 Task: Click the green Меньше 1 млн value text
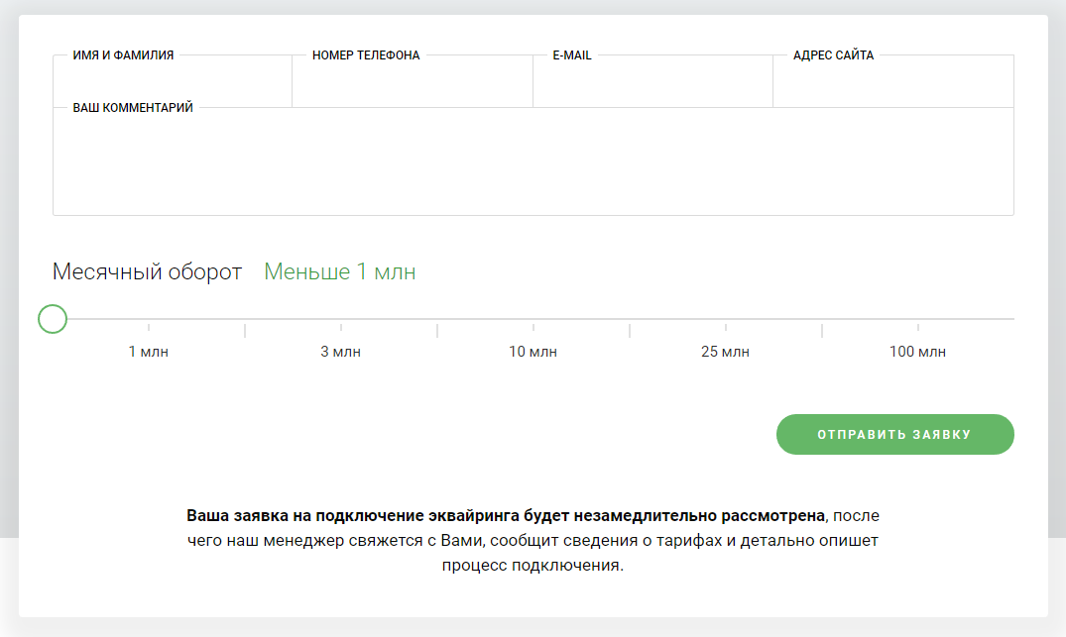click(339, 272)
